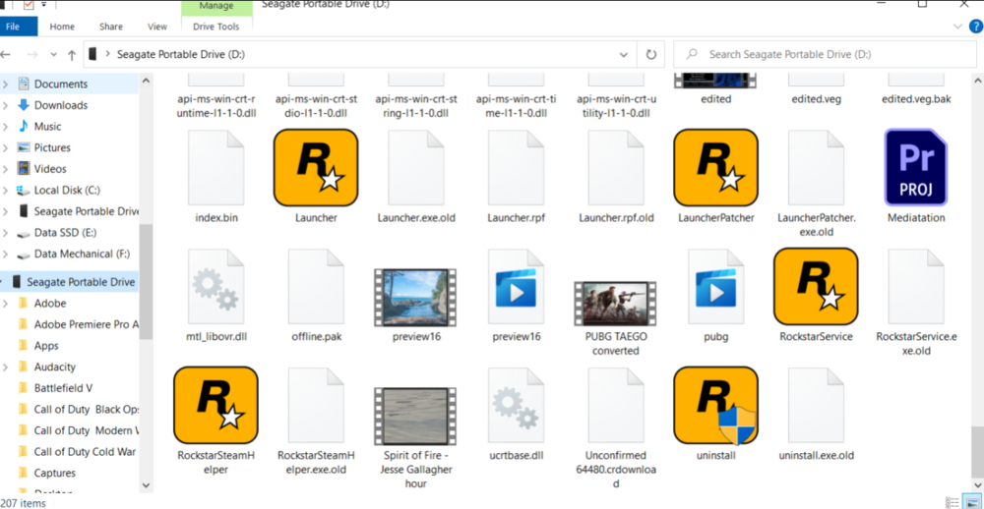
Task: Open the View ribbon tab
Action: coord(157,27)
